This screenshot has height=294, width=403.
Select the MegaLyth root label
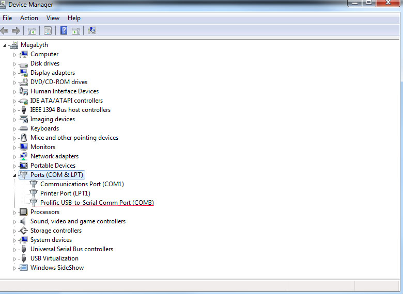(x=34, y=45)
